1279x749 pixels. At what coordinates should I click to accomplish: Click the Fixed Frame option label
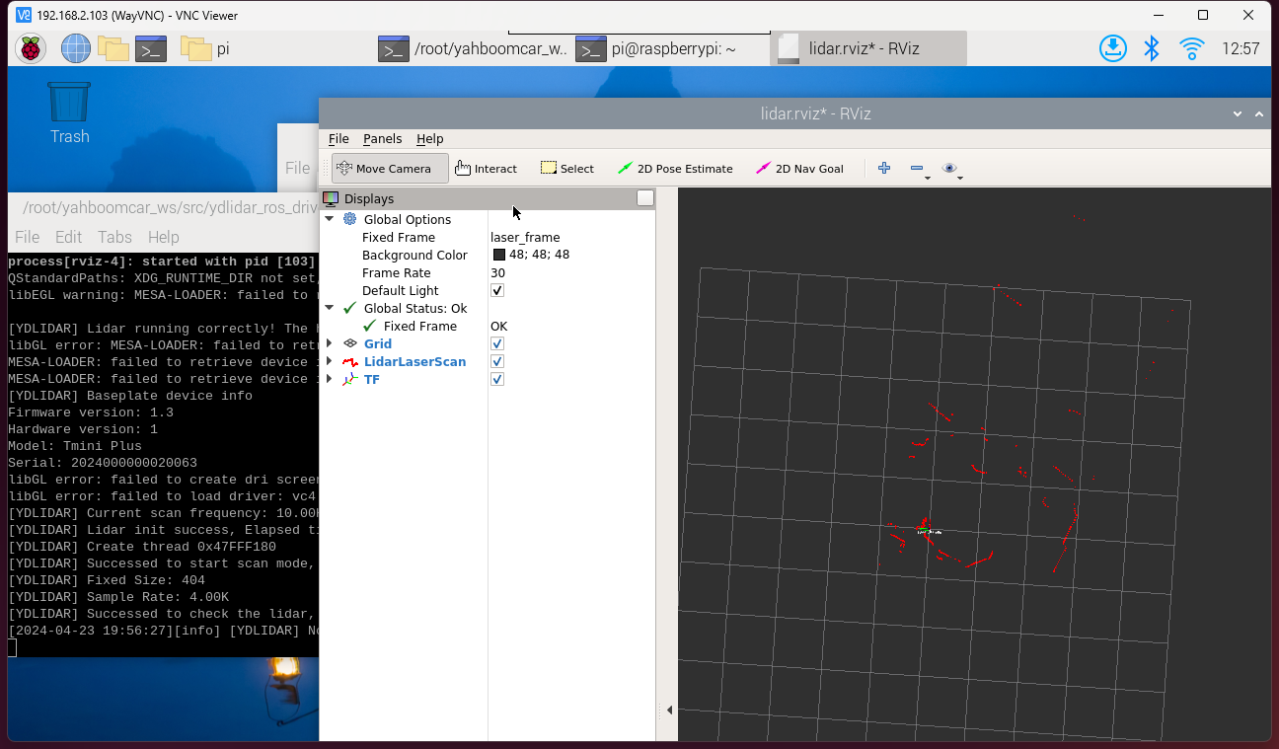399,237
